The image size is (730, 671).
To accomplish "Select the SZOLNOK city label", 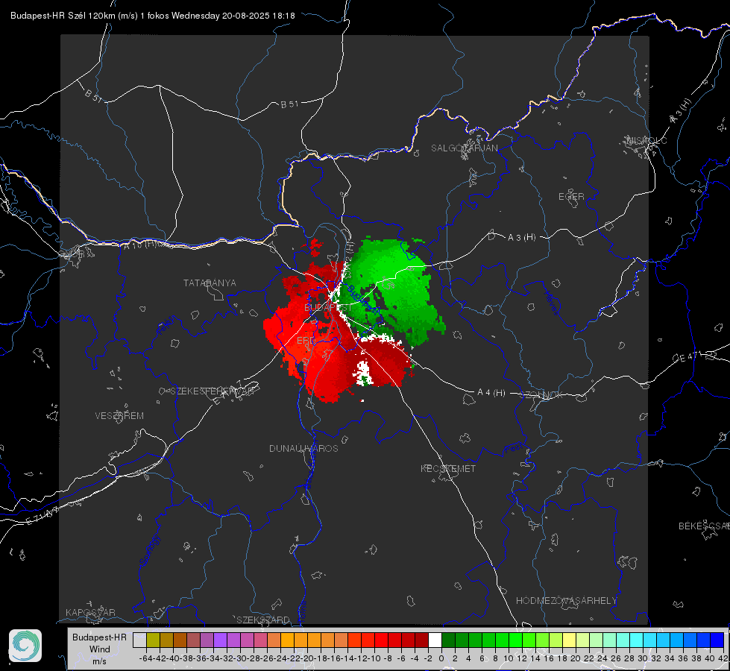I will [541, 394].
